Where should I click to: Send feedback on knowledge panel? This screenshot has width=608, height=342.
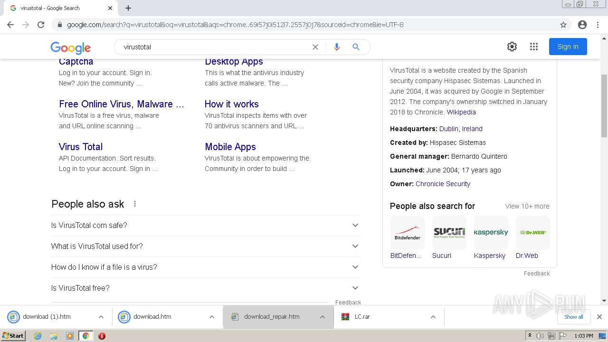pos(537,274)
